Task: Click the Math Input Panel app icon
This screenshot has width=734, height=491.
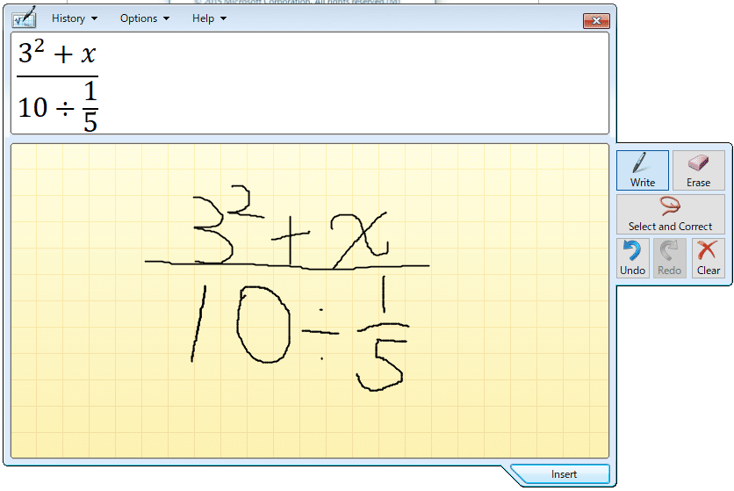Action: (x=25, y=18)
